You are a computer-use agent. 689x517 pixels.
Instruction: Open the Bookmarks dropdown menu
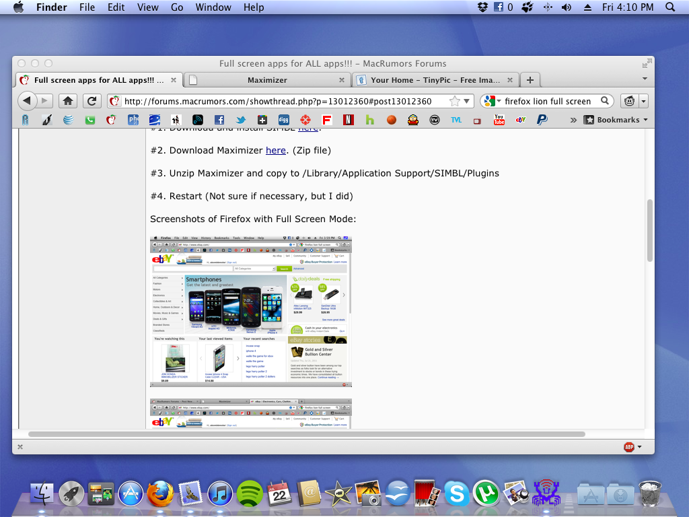[x=615, y=120]
